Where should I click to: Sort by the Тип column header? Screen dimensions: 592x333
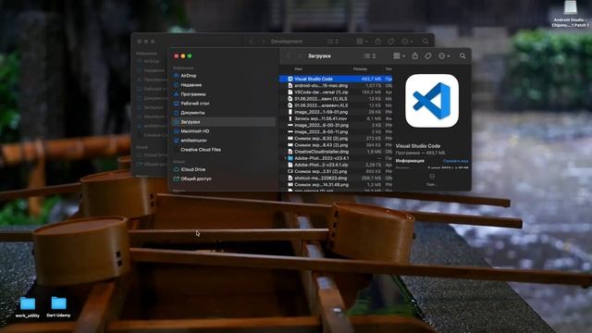(x=388, y=69)
